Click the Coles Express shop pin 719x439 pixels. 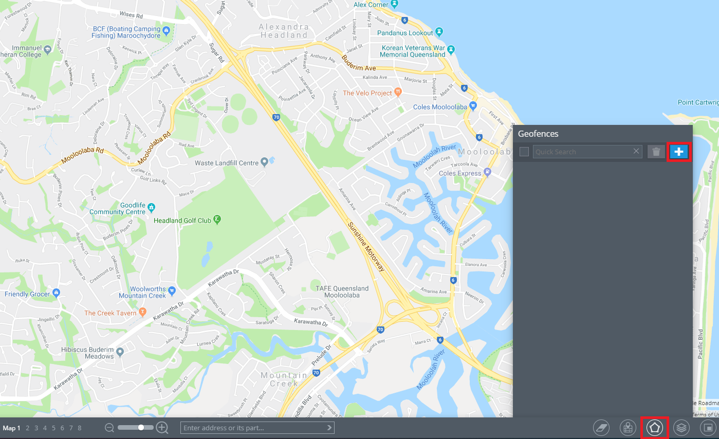[x=488, y=172]
